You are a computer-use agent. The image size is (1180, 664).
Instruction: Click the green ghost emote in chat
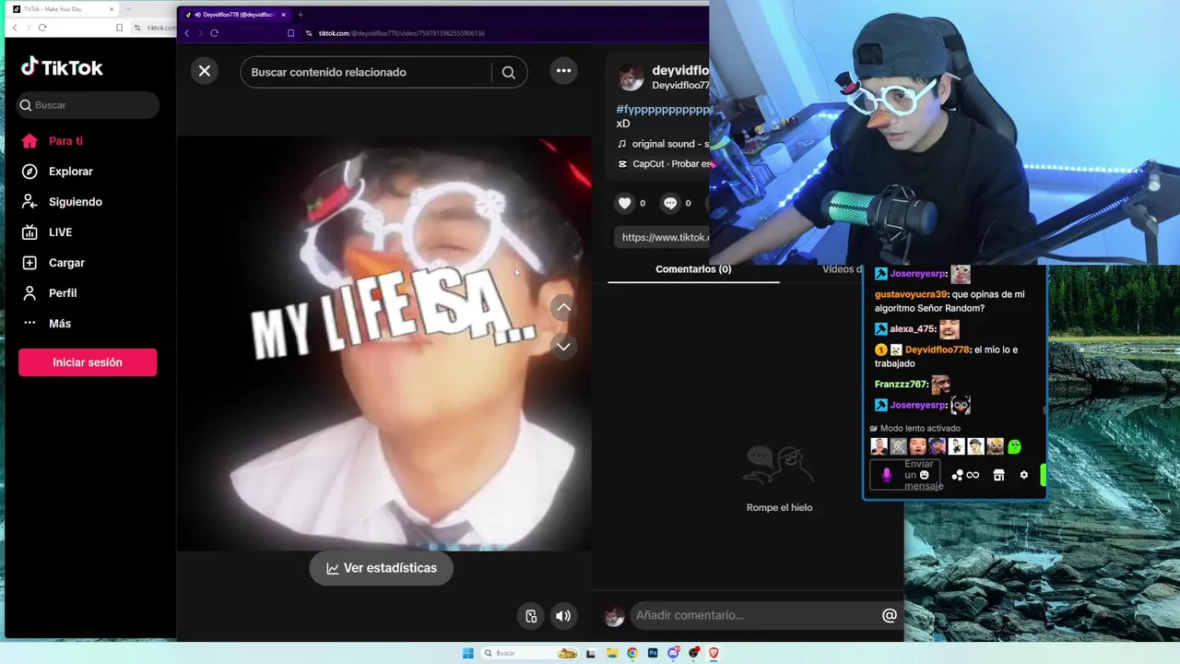[x=1014, y=446]
